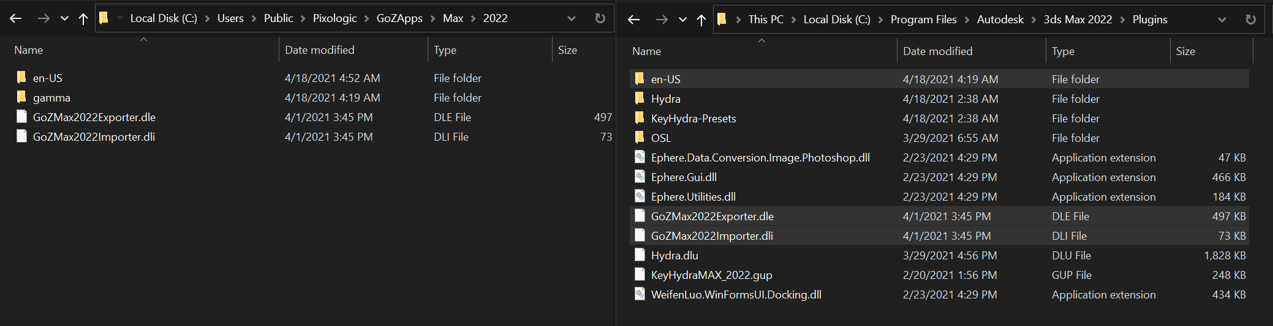Select GoZMax2022Exporter.dle file icon in left window
Screen dimensions: 1273x326
(x=21, y=116)
